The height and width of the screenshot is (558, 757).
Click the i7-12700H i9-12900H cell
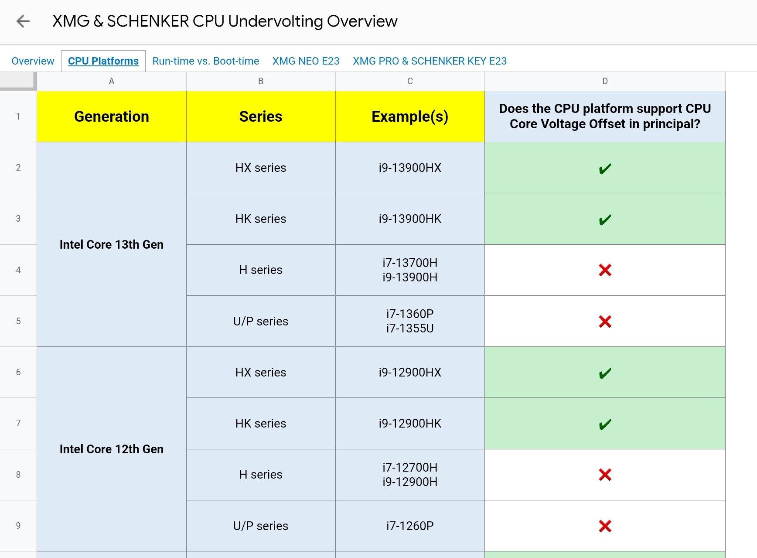410,475
